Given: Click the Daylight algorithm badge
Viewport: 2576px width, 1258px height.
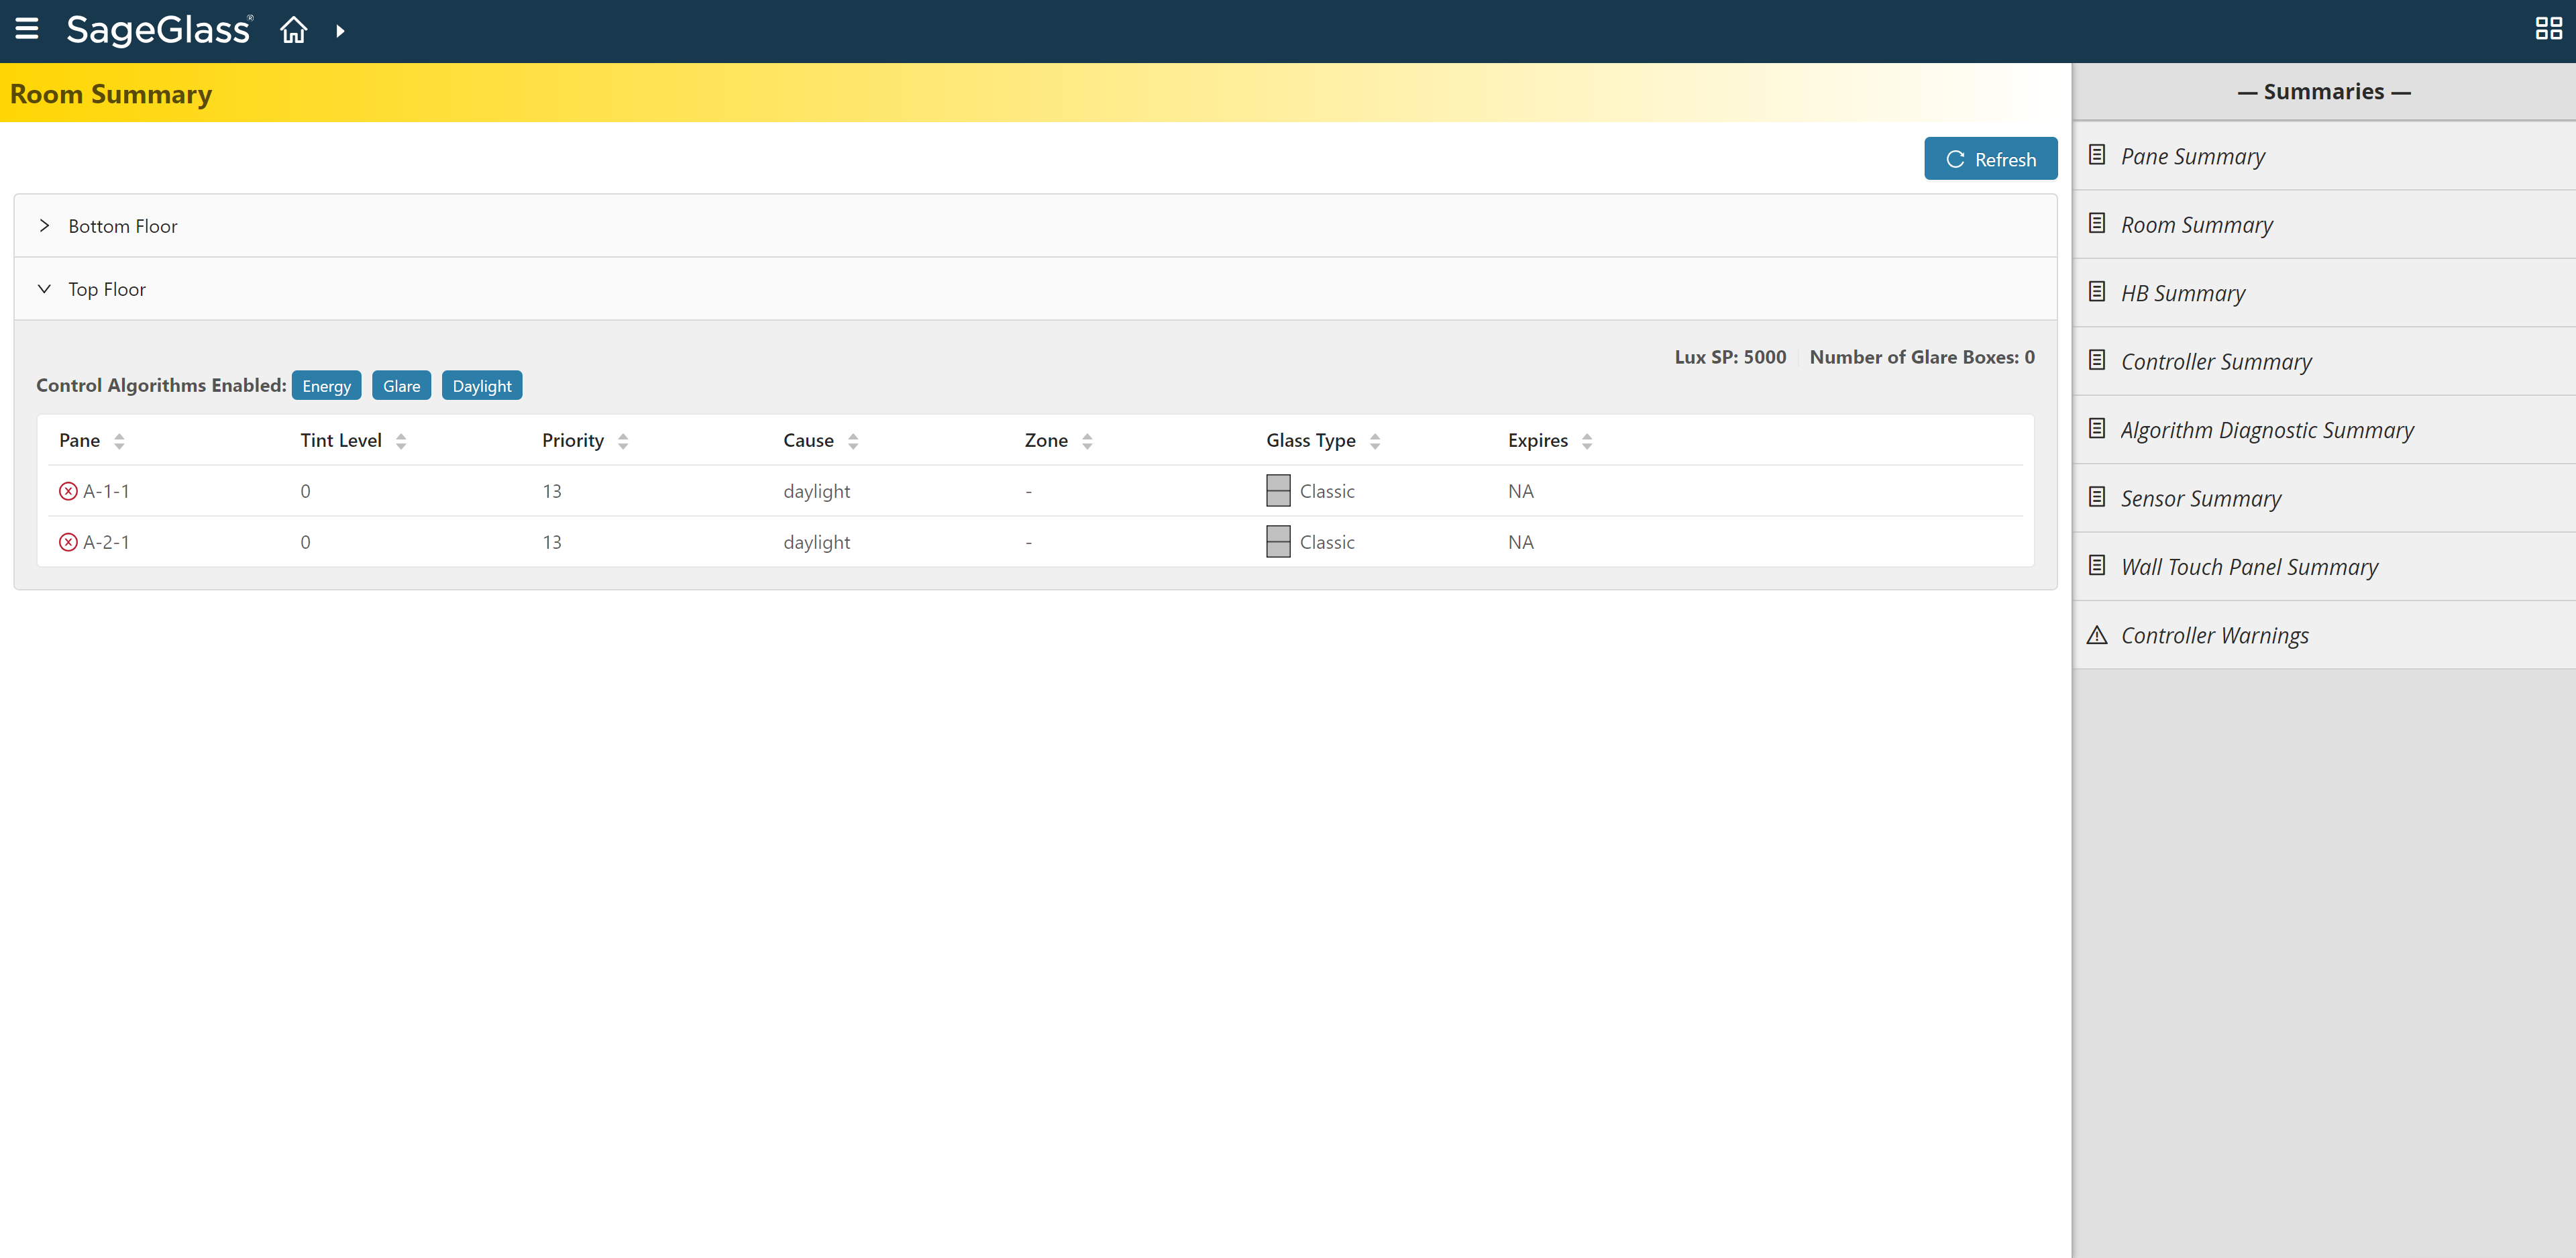Looking at the screenshot, I should (x=481, y=386).
